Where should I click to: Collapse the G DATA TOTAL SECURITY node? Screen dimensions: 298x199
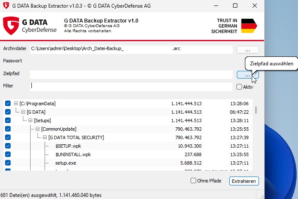pos(45,137)
